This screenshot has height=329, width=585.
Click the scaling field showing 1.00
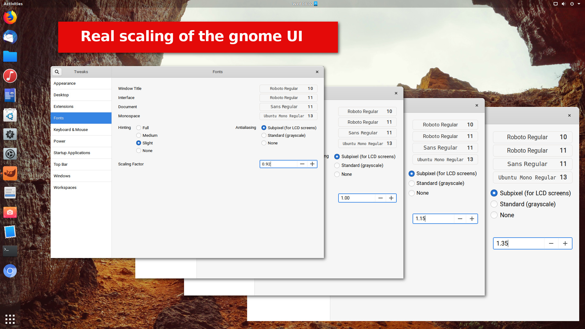click(x=357, y=198)
